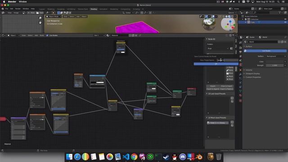Open the Options dropdown in the viewport header
288x162 pixels.
tap(232, 13)
